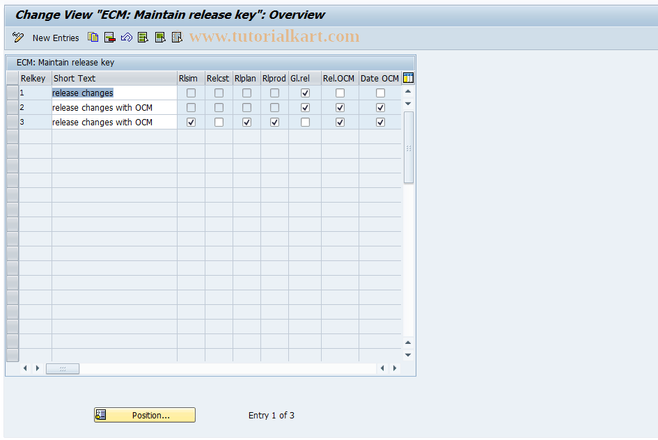The height and width of the screenshot is (440, 658).
Task: Click the Copy As icon in the toolbar
Action: click(93, 38)
